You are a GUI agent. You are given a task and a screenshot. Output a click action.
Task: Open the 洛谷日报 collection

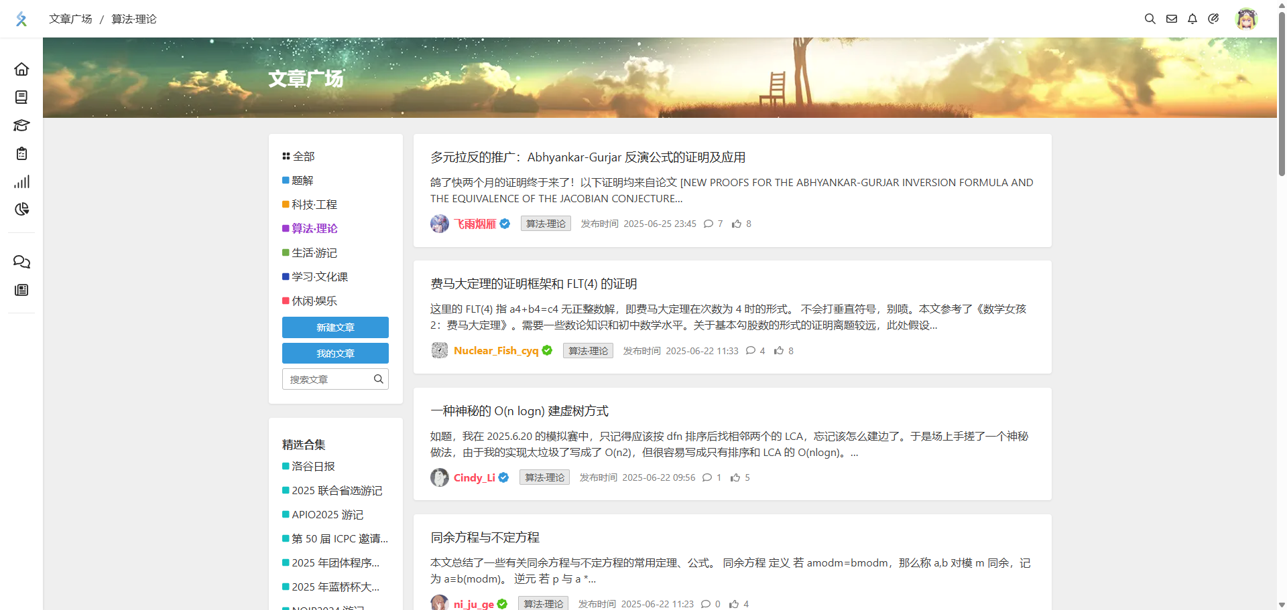[313, 466]
